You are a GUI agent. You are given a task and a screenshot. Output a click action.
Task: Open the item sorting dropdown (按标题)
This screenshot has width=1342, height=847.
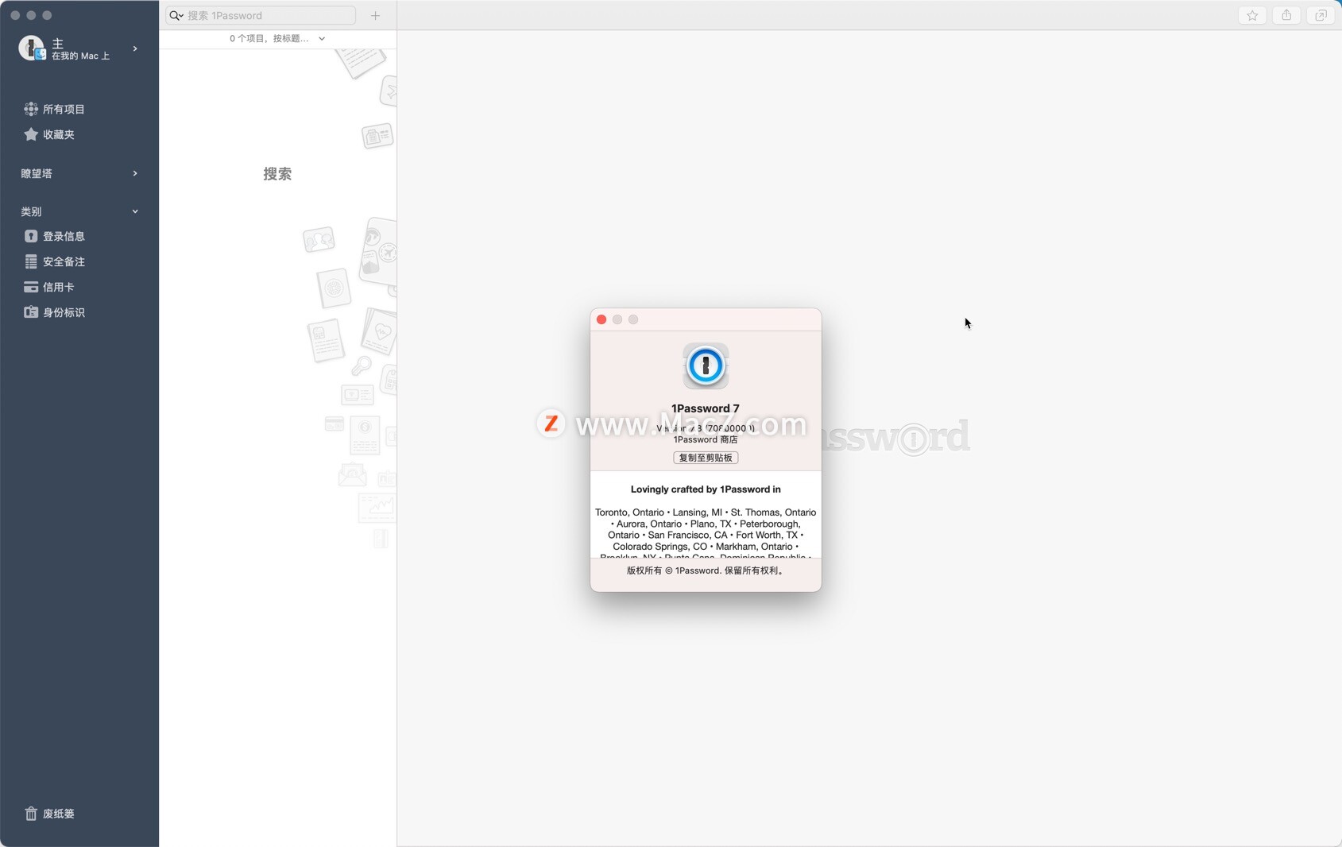click(x=277, y=38)
